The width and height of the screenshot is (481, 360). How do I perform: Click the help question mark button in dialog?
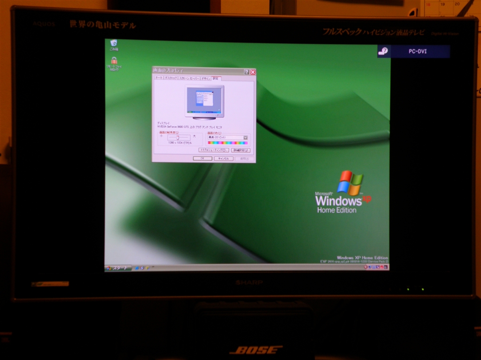246,72
